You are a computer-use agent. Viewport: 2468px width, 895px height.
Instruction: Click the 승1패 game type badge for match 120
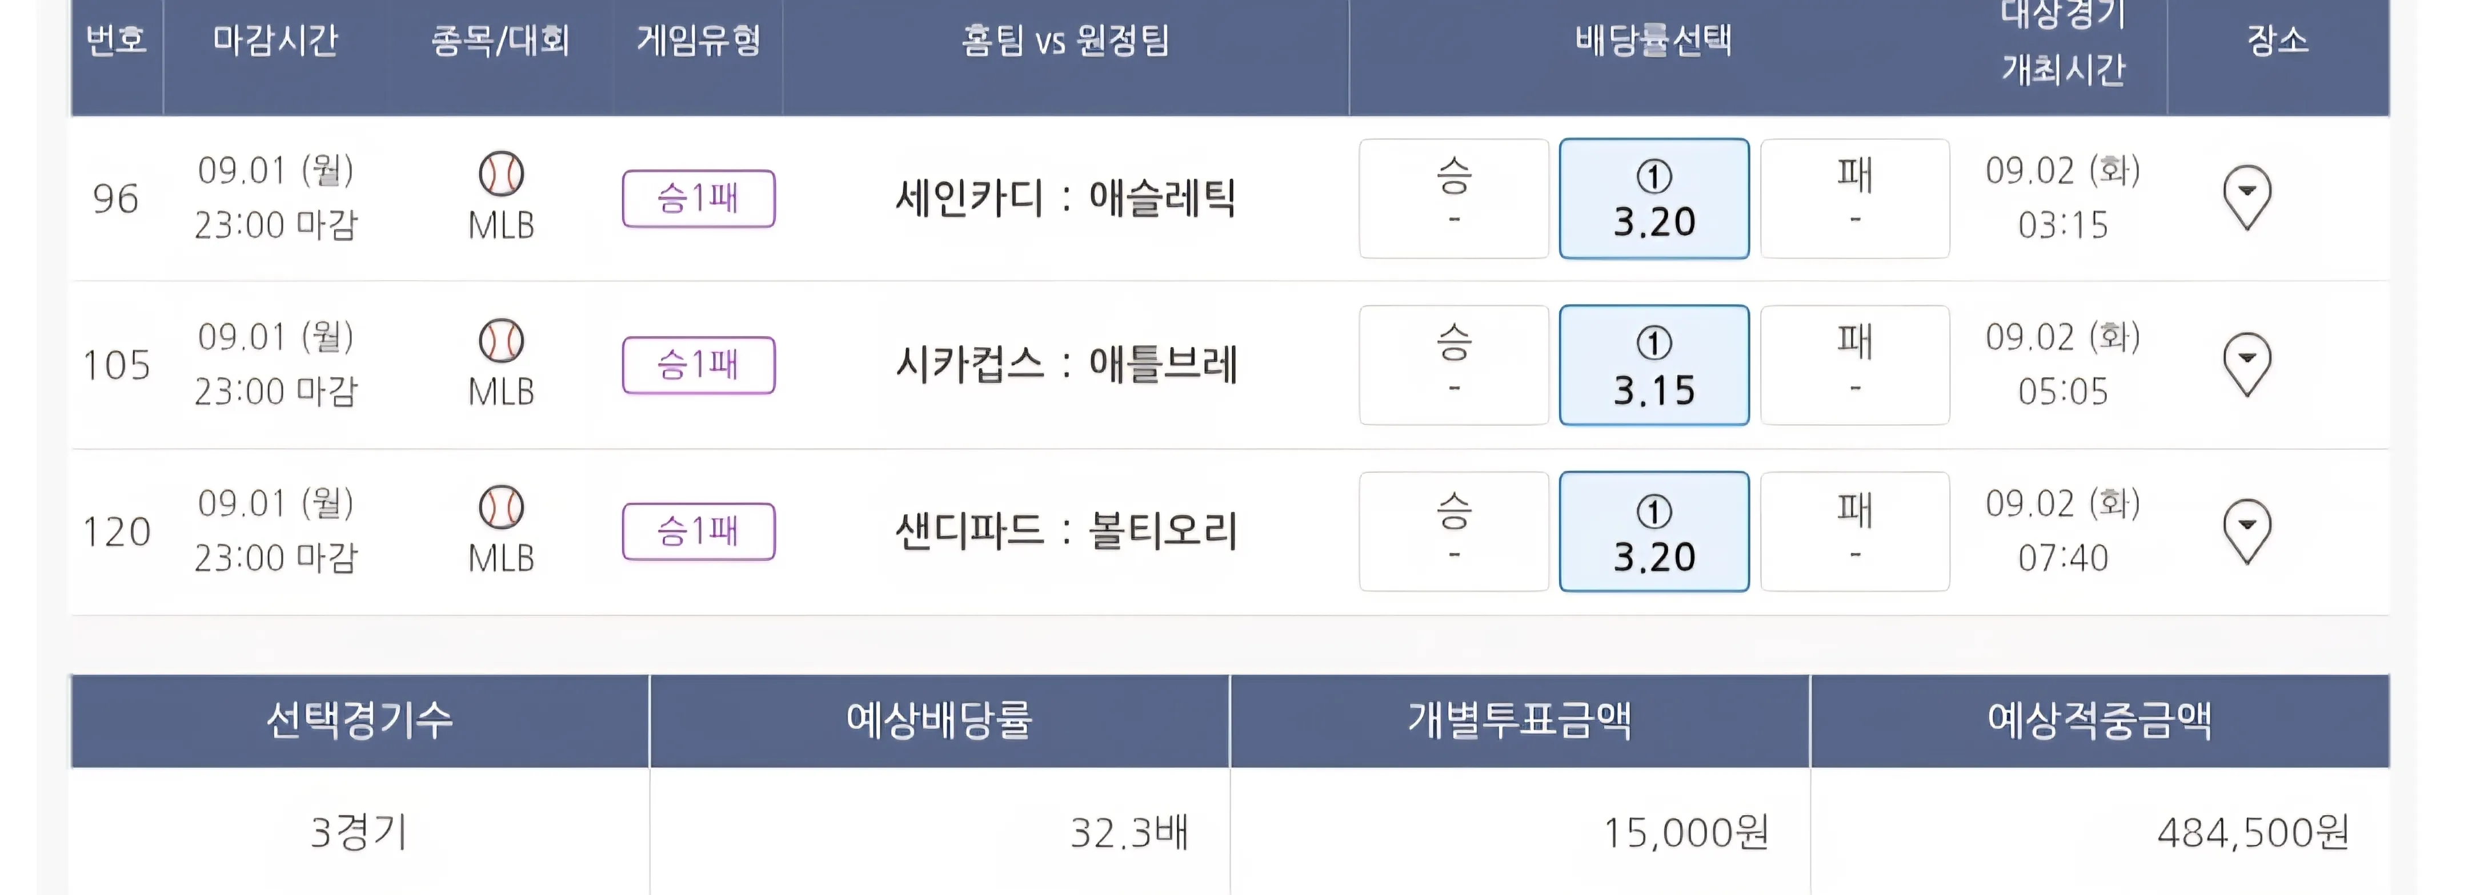coord(699,531)
